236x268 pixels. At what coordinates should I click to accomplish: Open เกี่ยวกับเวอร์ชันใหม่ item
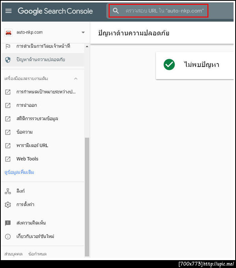(x=35, y=236)
